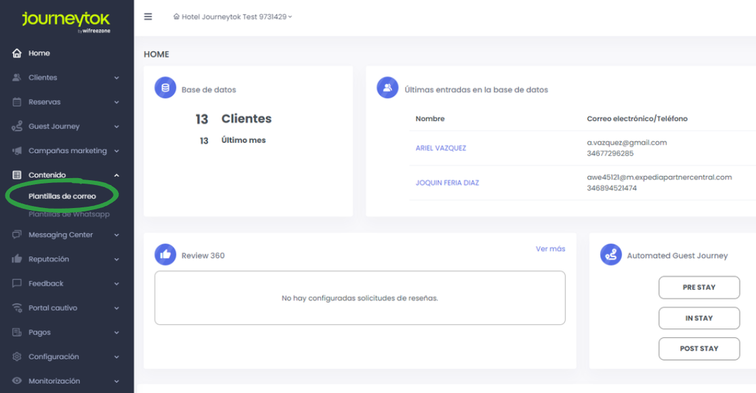Image resolution: width=756 pixels, height=393 pixels.
Task: Click the Base de datos database icon
Action: [x=165, y=88]
